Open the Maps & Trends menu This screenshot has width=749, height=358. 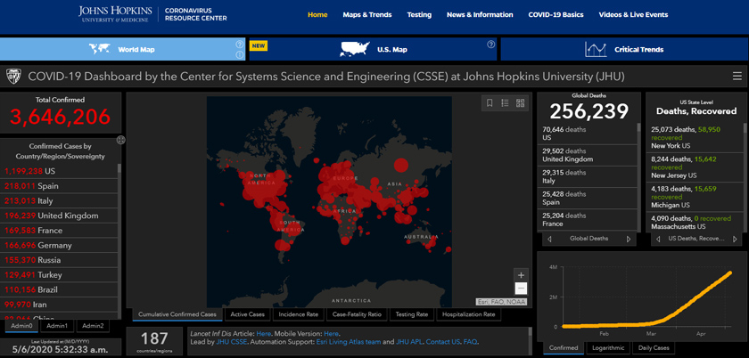pyautogui.click(x=366, y=15)
